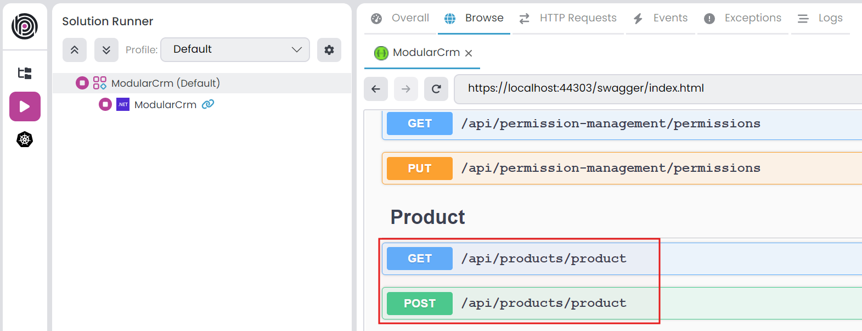The width and height of the screenshot is (862, 331).
Task: Expand GET /api/products/product endpoint
Action: click(x=543, y=259)
